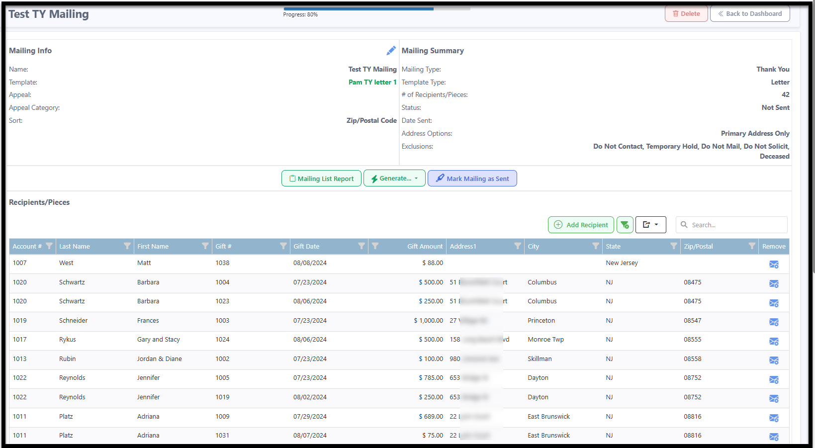Remove Frances Schneider recipient row
This screenshot has width=815, height=448.
774,322
